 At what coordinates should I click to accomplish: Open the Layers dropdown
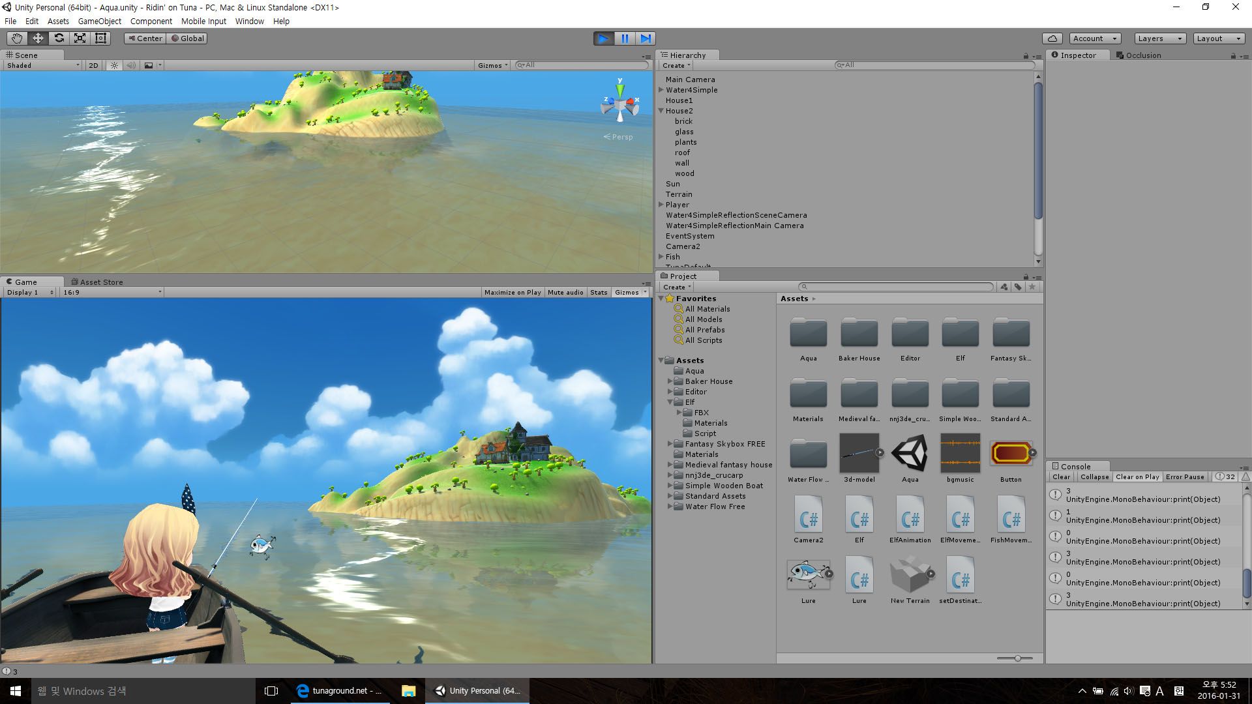pyautogui.click(x=1159, y=38)
